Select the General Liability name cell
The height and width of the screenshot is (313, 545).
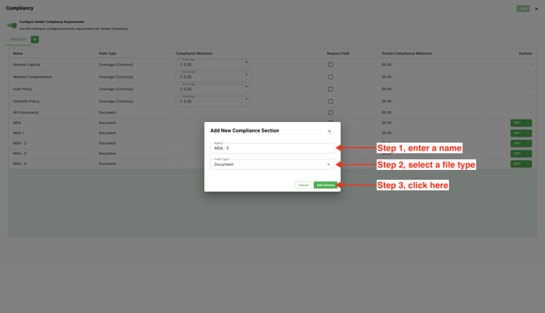[26, 64]
